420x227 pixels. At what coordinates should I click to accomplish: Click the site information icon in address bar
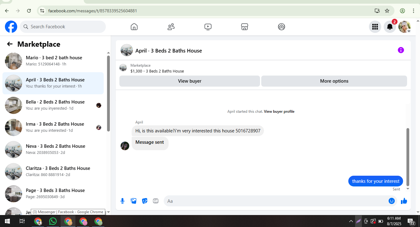(42, 11)
